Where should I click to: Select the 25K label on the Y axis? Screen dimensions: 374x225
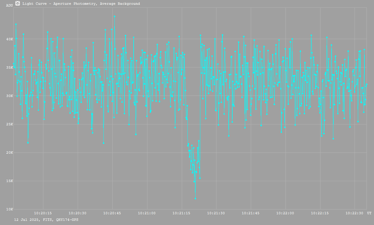(x=10, y=124)
